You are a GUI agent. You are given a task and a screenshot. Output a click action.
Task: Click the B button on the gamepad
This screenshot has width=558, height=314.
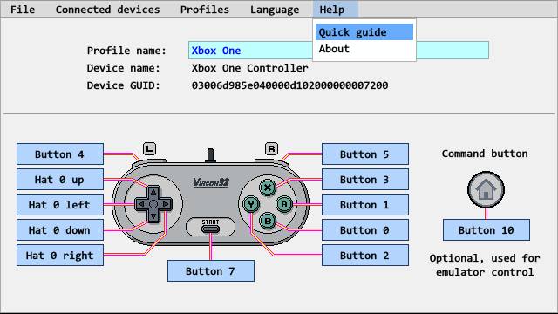[268, 221]
